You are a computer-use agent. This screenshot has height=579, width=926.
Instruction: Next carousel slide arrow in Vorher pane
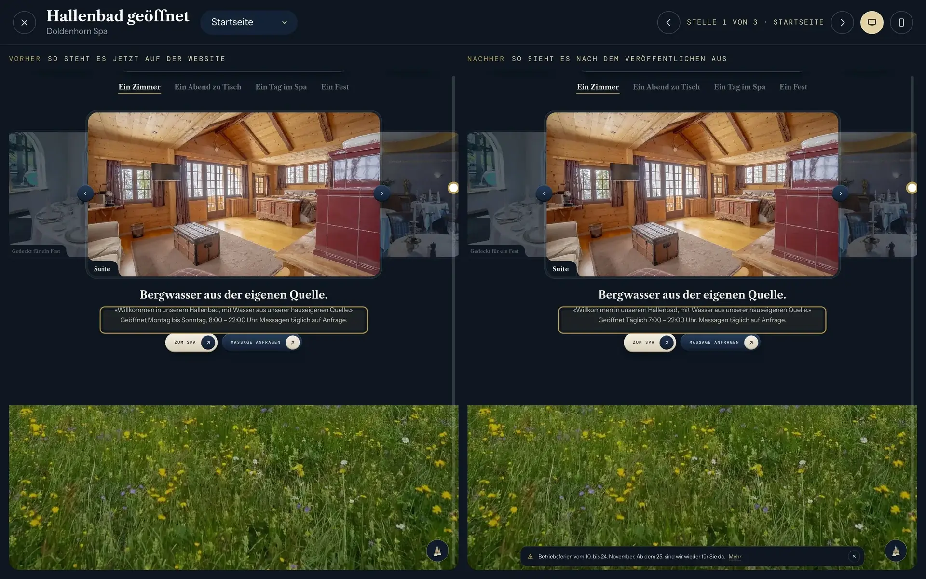pyautogui.click(x=382, y=193)
